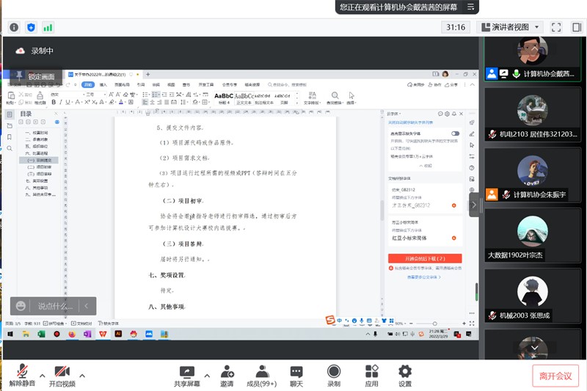Click the 开启视频 camera icon
Image resolution: width=587 pixels, height=391 pixels.
pos(62,371)
